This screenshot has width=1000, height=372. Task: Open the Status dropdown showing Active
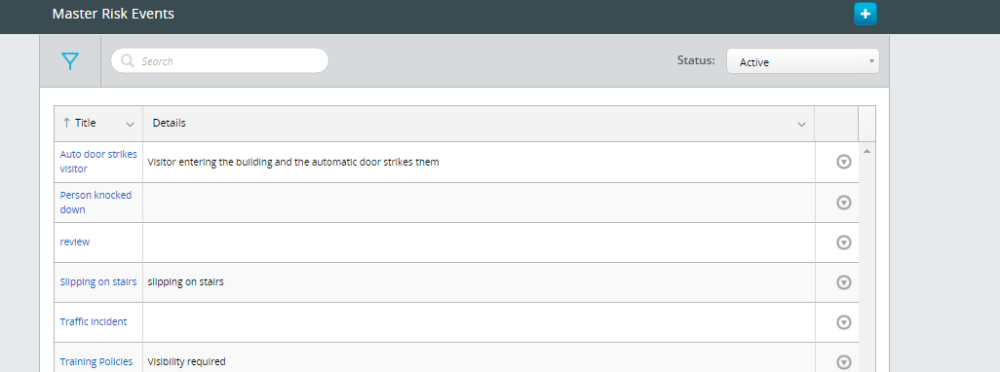click(x=802, y=61)
